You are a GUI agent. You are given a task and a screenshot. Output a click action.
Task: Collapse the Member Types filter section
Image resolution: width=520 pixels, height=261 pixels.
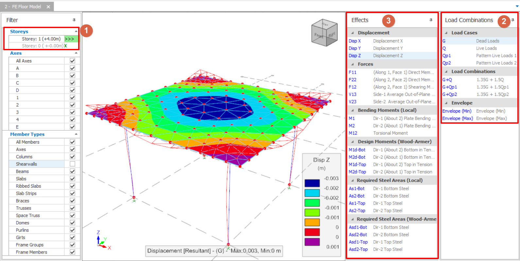point(76,134)
